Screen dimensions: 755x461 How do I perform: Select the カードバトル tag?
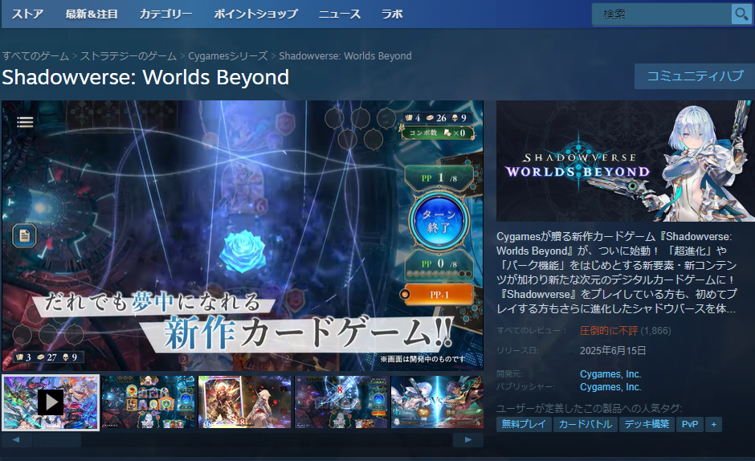click(585, 424)
